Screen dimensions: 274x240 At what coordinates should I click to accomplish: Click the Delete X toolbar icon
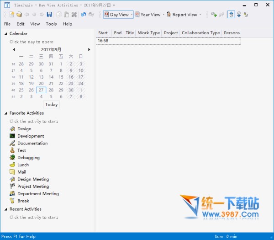click(x=74, y=15)
